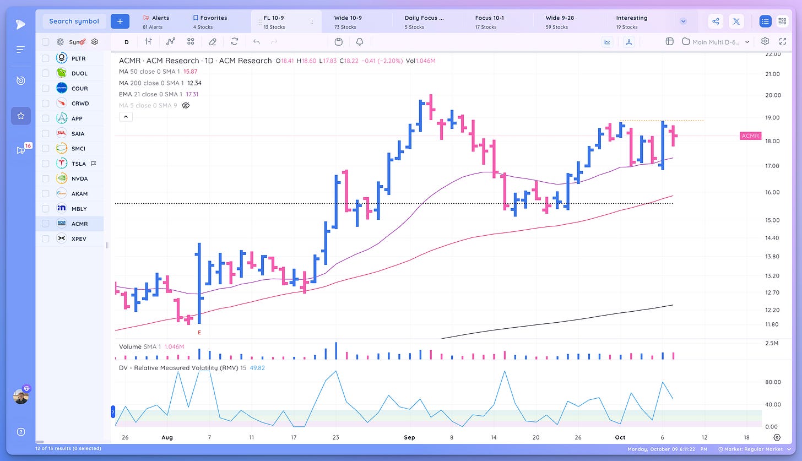Open time axis settings gear icon

coord(777,437)
